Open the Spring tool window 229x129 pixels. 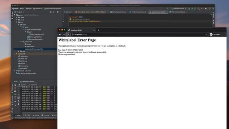tap(36, 115)
